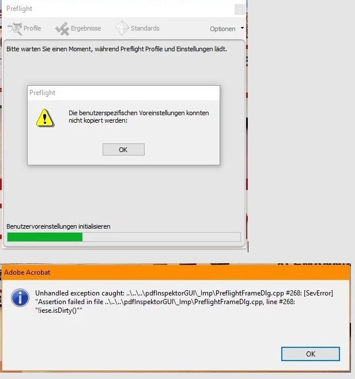This screenshot has width=355, height=379.
Task: Click the Standards diamond icon
Action: [x=122, y=28]
